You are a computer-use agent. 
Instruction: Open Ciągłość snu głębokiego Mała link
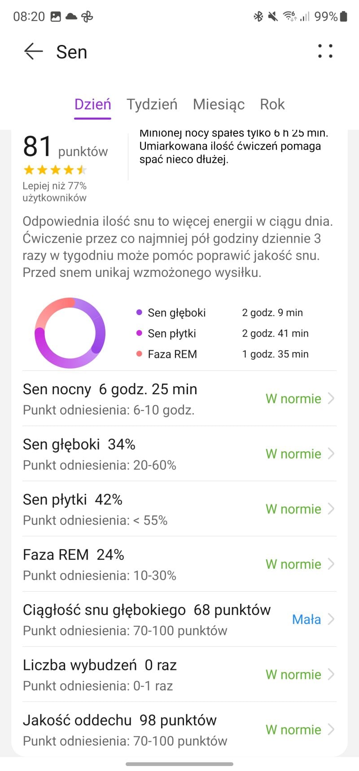[306, 619]
